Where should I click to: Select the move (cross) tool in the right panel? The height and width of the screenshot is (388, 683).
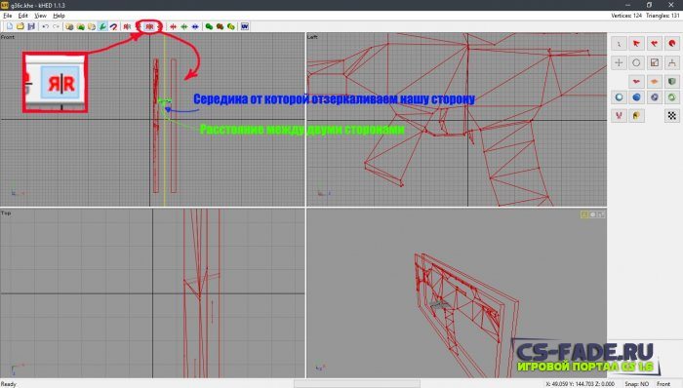tap(619, 62)
